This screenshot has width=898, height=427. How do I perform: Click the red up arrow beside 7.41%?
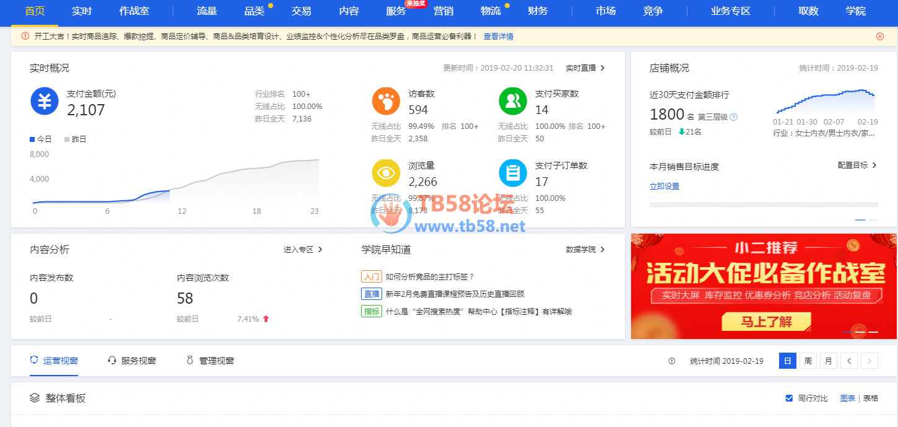(266, 319)
